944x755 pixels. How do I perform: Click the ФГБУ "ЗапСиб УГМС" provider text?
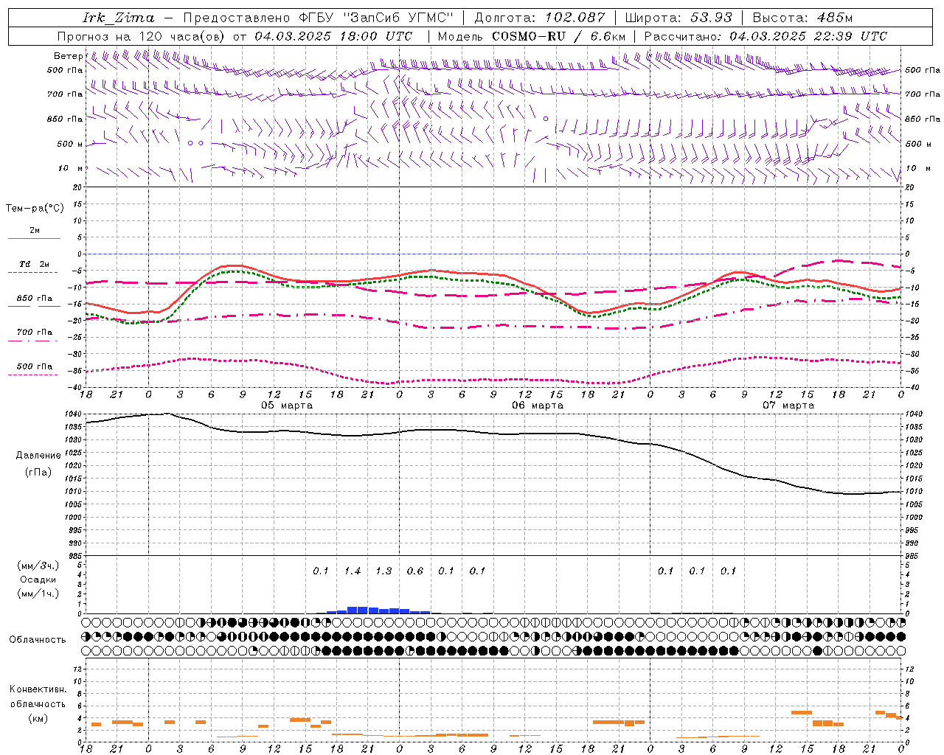tap(377, 18)
